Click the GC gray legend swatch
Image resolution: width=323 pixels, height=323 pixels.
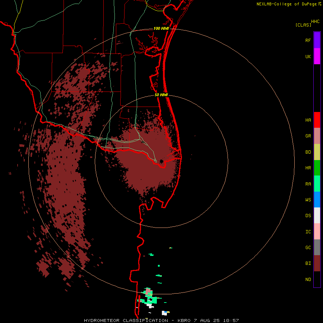pos(317,247)
